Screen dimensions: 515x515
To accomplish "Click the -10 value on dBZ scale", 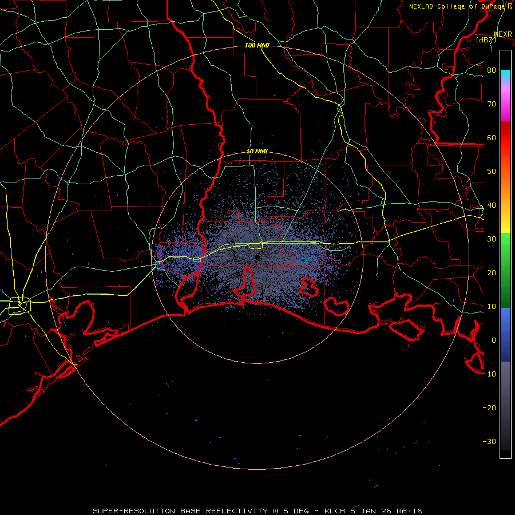I will 489,374.
